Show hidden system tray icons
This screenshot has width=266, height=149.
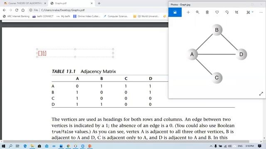tap(211, 146)
